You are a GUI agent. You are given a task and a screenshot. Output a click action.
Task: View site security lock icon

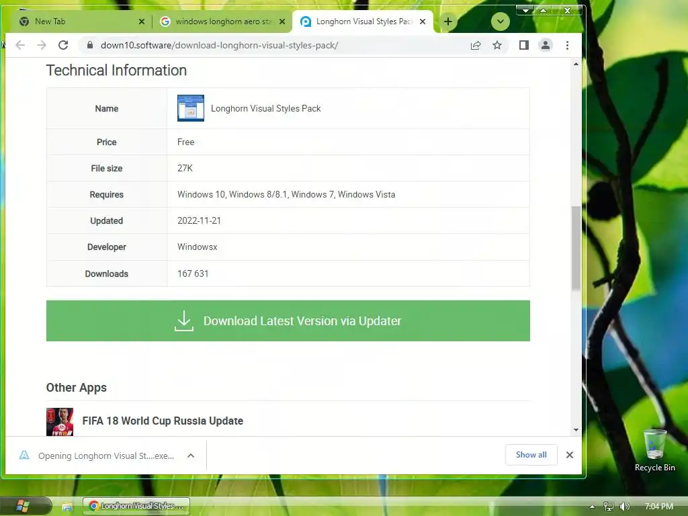[x=90, y=45]
